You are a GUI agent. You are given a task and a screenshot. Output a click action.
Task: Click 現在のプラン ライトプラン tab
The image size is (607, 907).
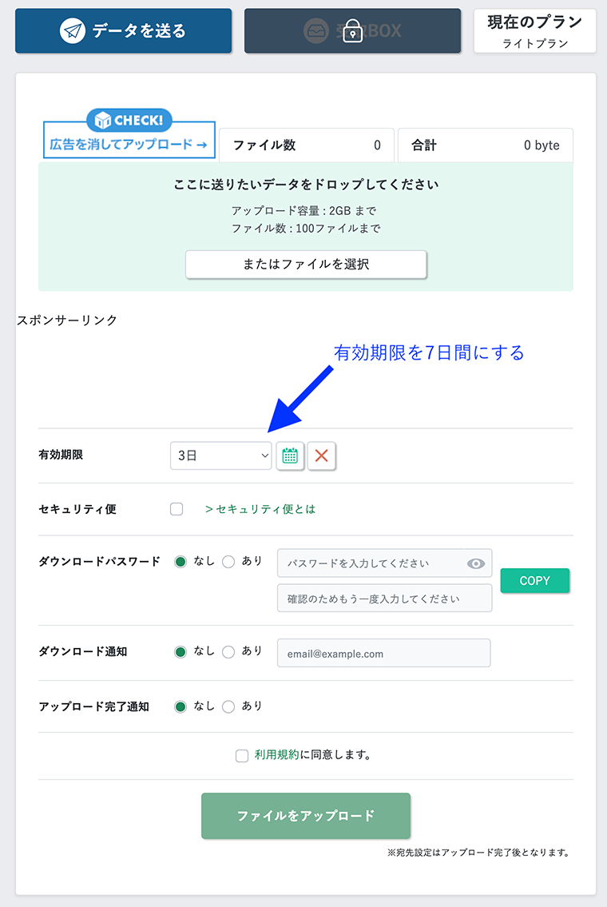pyautogui.click(x=535, y=31)
